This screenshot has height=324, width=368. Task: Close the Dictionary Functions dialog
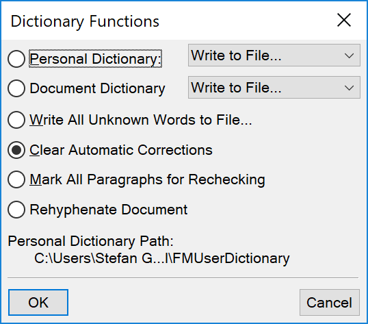[344, 20]
